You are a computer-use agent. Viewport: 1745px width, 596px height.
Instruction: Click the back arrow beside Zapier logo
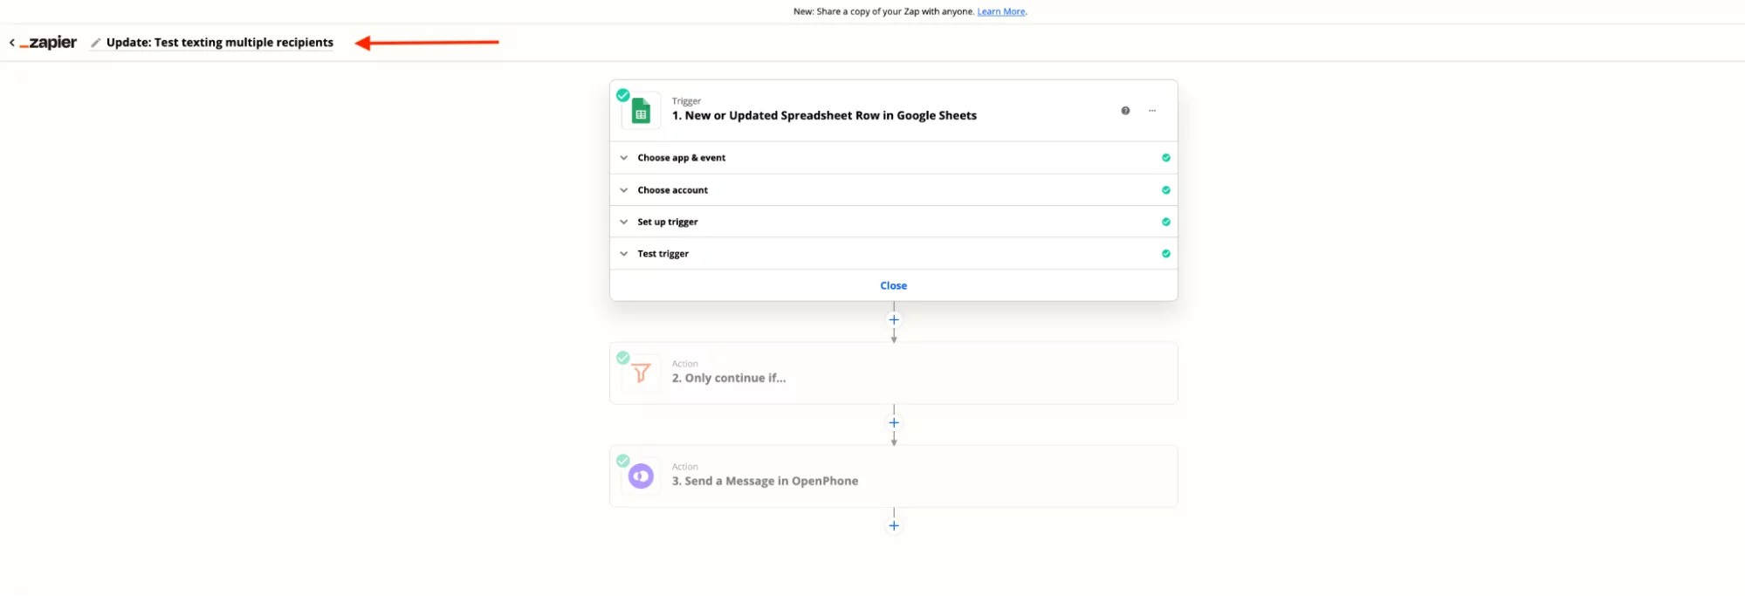(11, 42)
